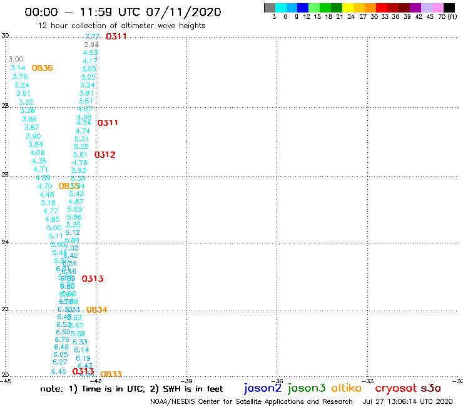
Task: Click the wave height value '7.02'
Action: click(x=71, y=249)
